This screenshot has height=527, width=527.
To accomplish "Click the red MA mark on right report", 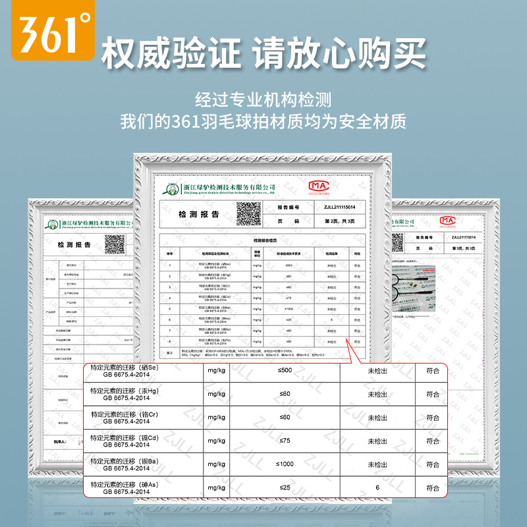I will point(448,221).
